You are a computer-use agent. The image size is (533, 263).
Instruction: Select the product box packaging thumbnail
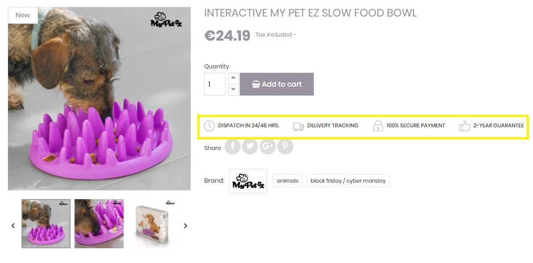(x=152, y=223)
